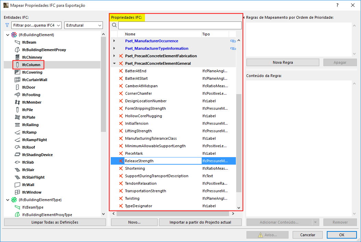Expand Pset_ManufacturerOccurrence property set
The width and height of the screenshot is (361, 242).
tap(114, 41)
